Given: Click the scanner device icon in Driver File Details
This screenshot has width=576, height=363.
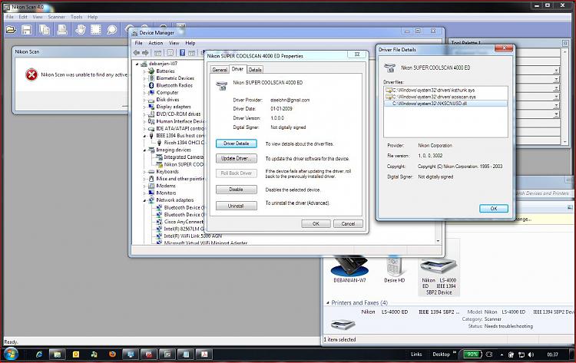Looking at the screenshot, I should click(x=389, y=68).
